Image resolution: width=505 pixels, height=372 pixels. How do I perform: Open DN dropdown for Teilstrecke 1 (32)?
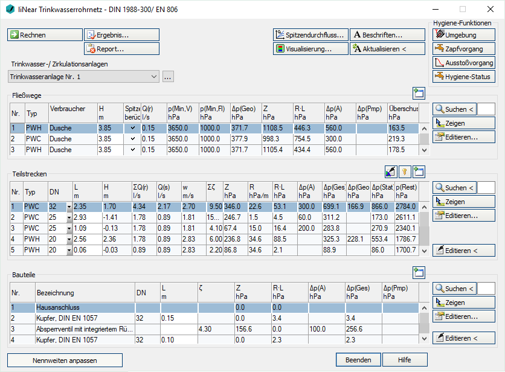pyautogui.click(x=69, y=207)
